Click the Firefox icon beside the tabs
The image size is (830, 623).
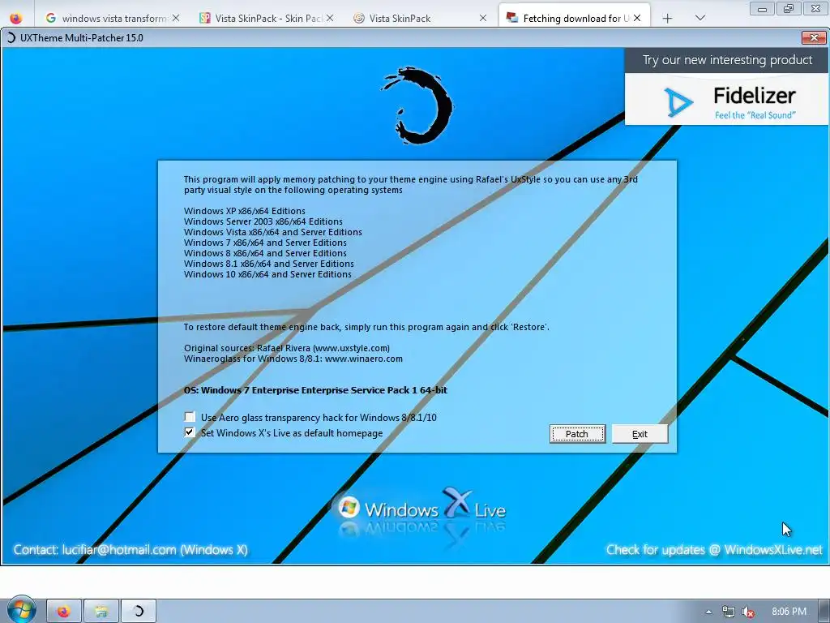point(16,18)
